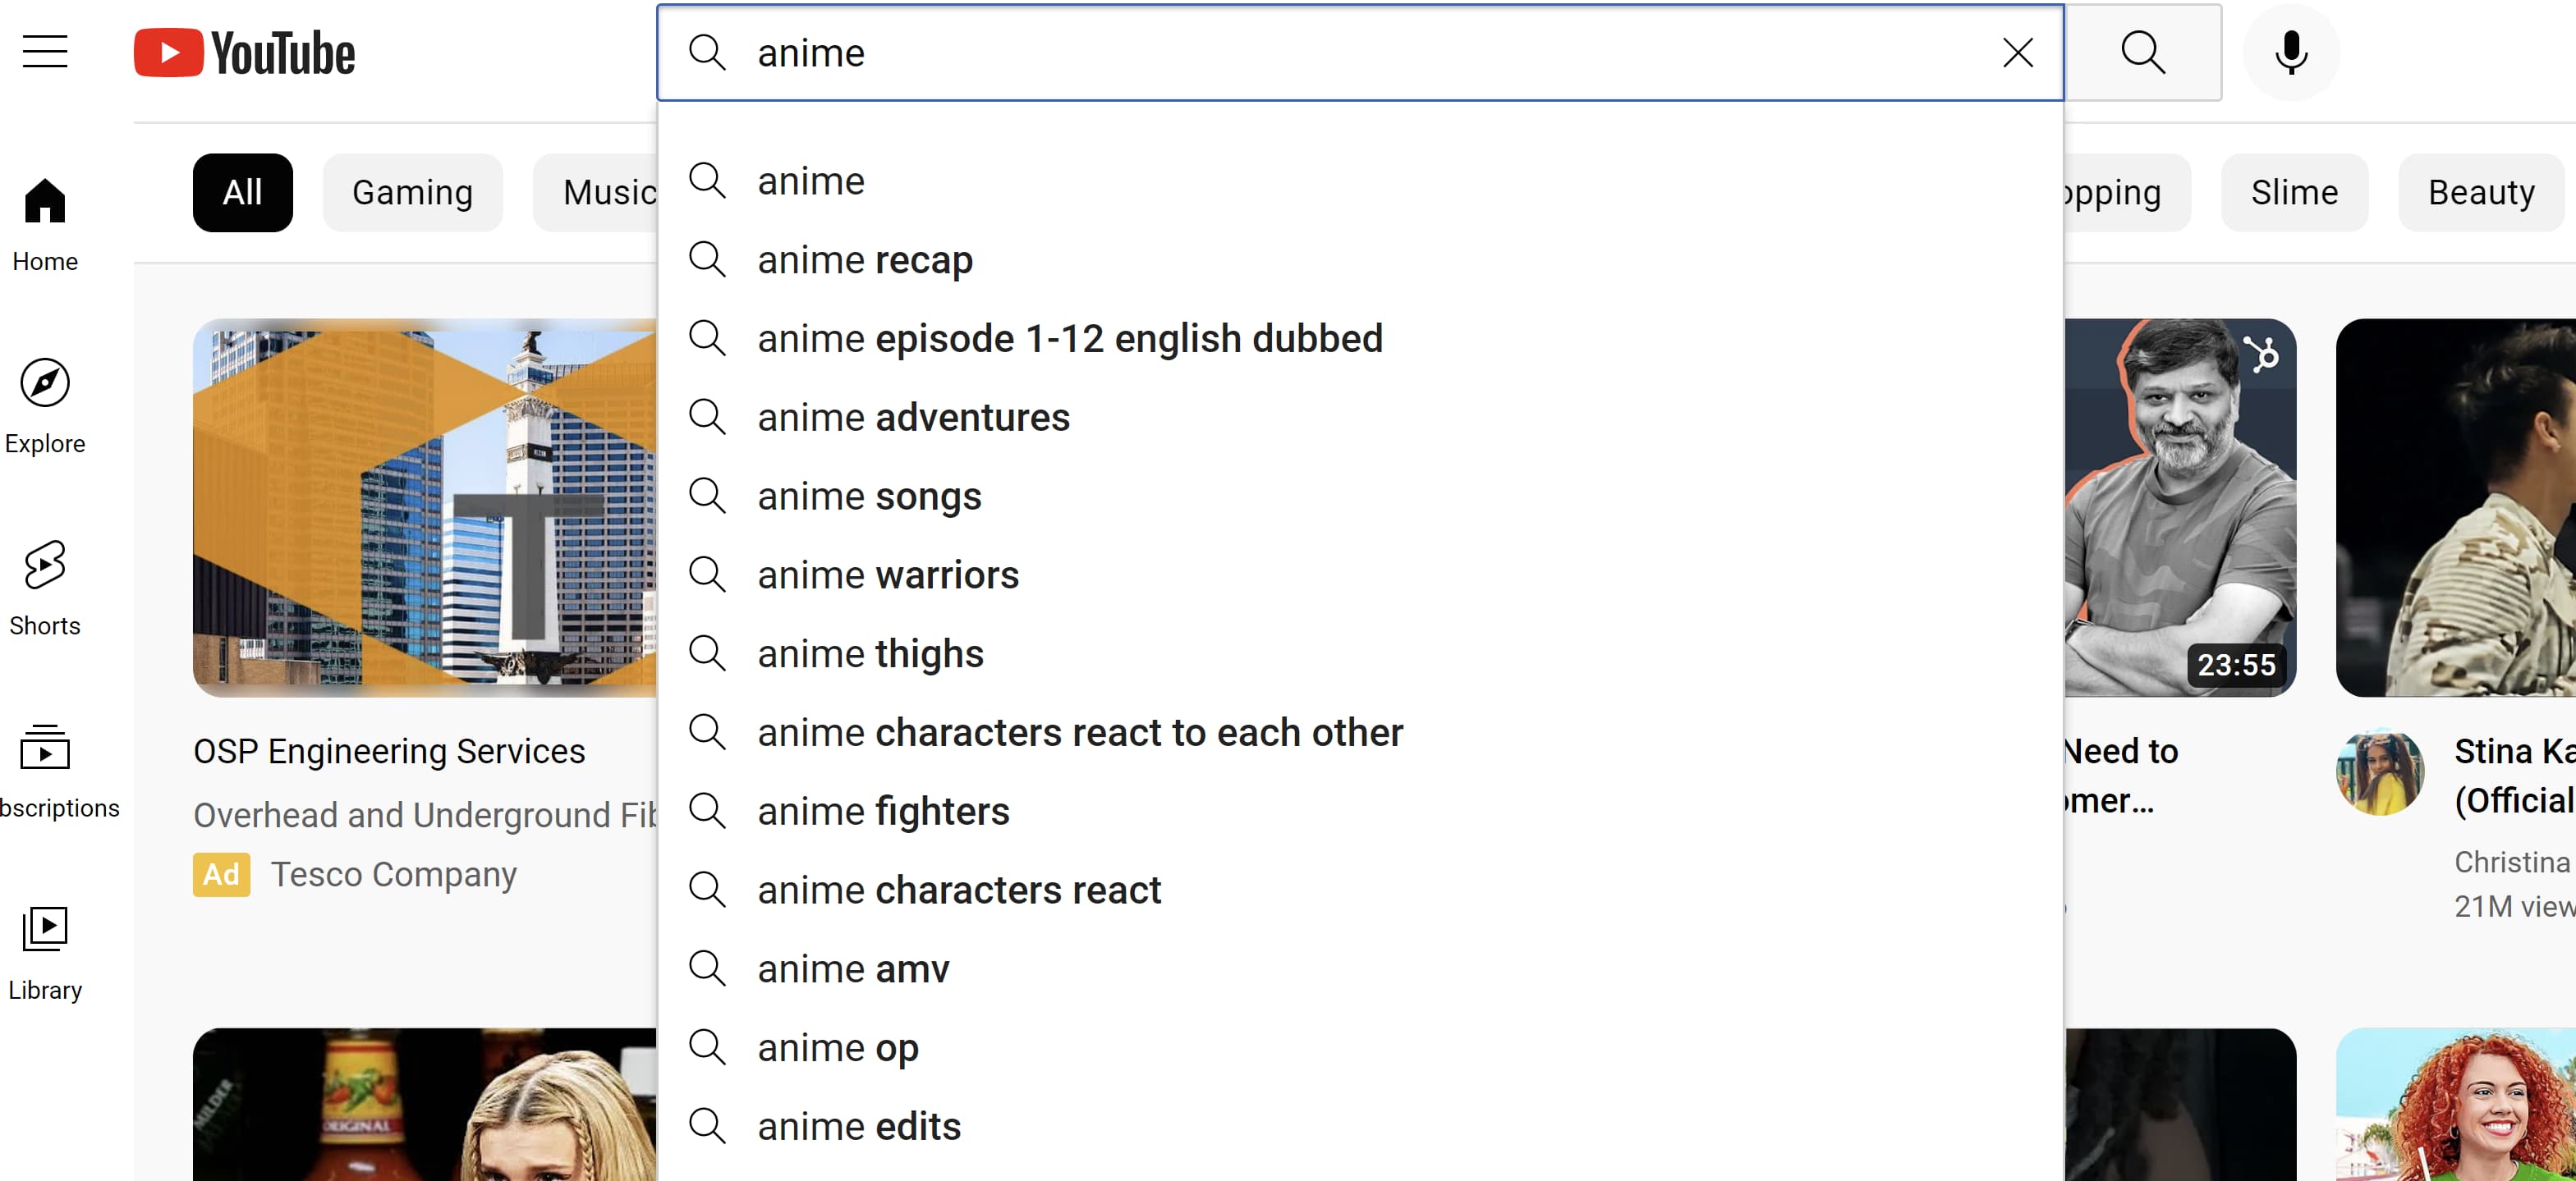This screenshot has height=1181, width=2576.
Task: Click the Explore compass icon
Action: [x=44, y=382]
